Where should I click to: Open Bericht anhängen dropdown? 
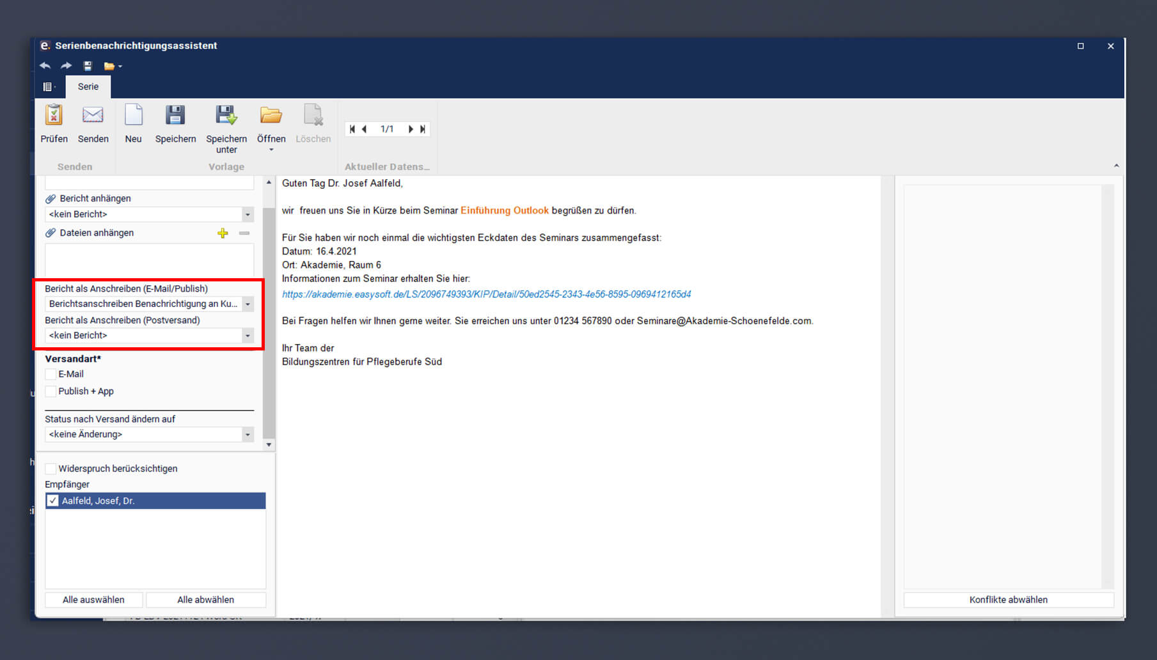pos(248,214)
